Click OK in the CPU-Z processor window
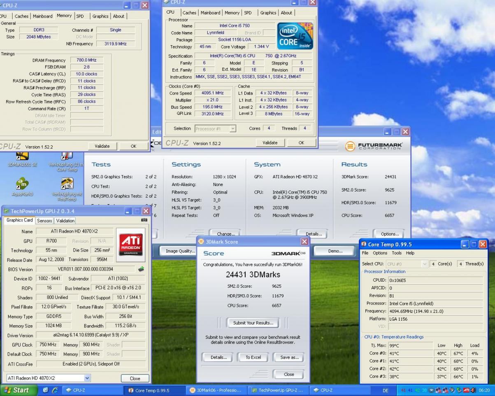 pos(301,143)
